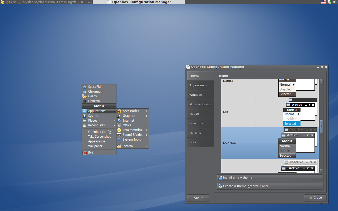Click the Create theme archive icon
Viewport: 338px width, 211px height.
(220, 186)
